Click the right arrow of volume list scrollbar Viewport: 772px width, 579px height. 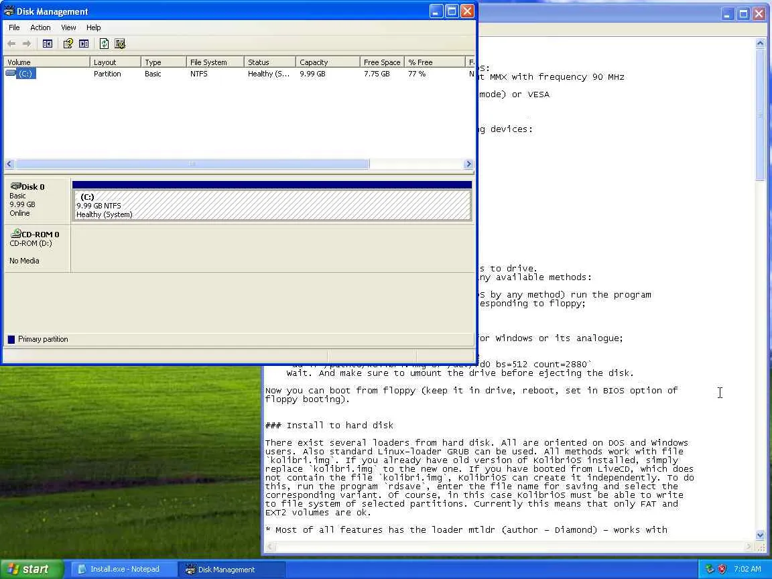coord(468,164)
